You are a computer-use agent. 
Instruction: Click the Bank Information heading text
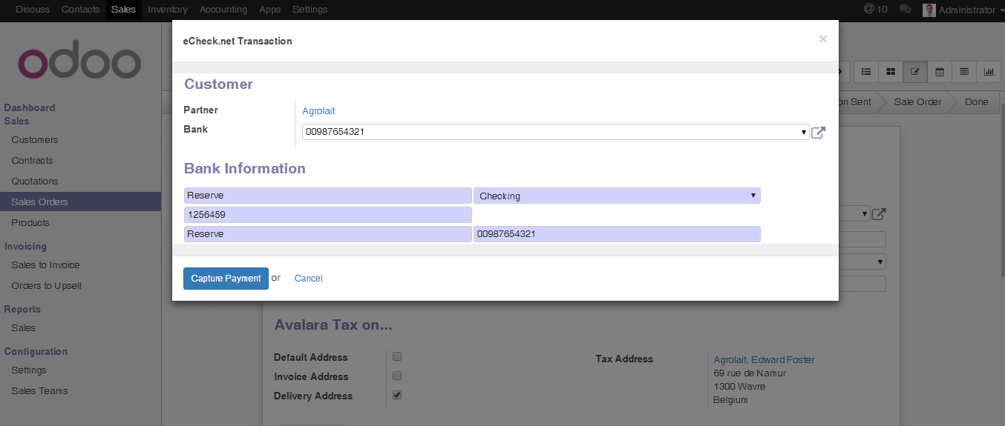click(245, 168)
